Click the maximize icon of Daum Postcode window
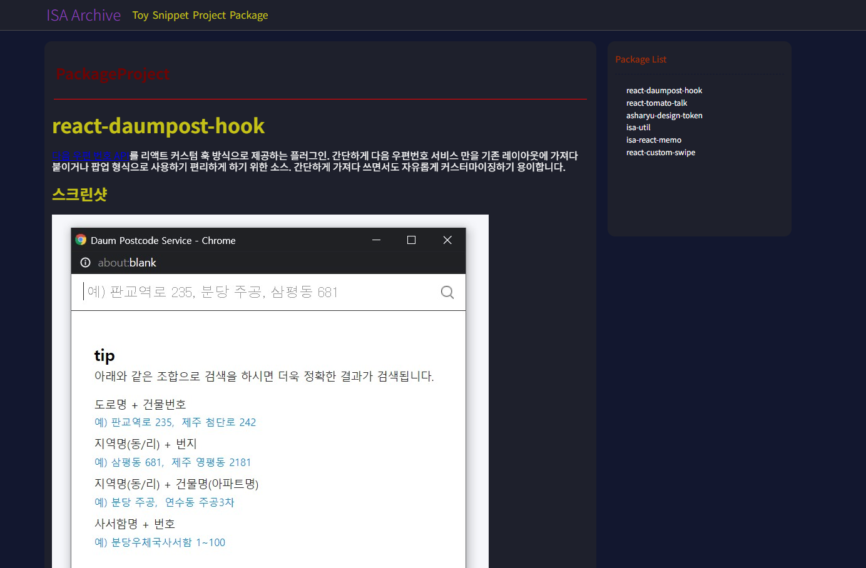This screenshot has width=866, height=568. tap(411, 240)
